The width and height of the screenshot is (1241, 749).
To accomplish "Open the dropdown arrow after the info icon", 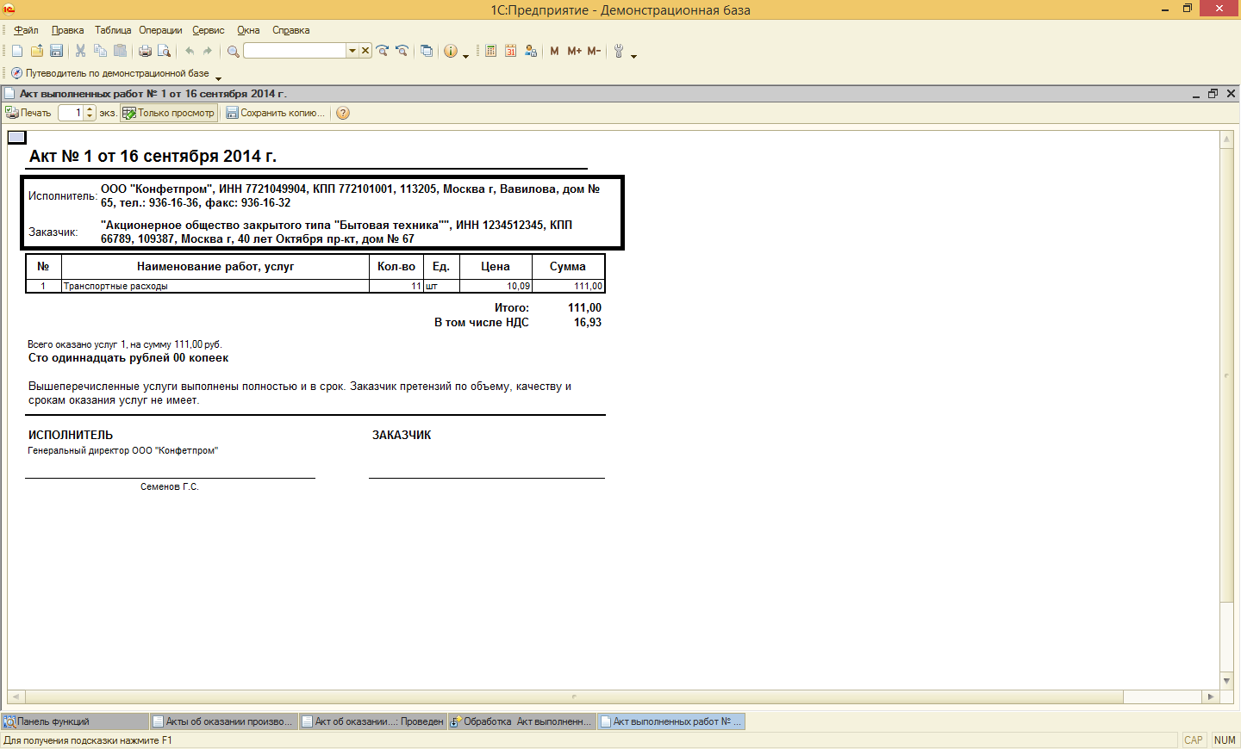I will tap(465, 56).
